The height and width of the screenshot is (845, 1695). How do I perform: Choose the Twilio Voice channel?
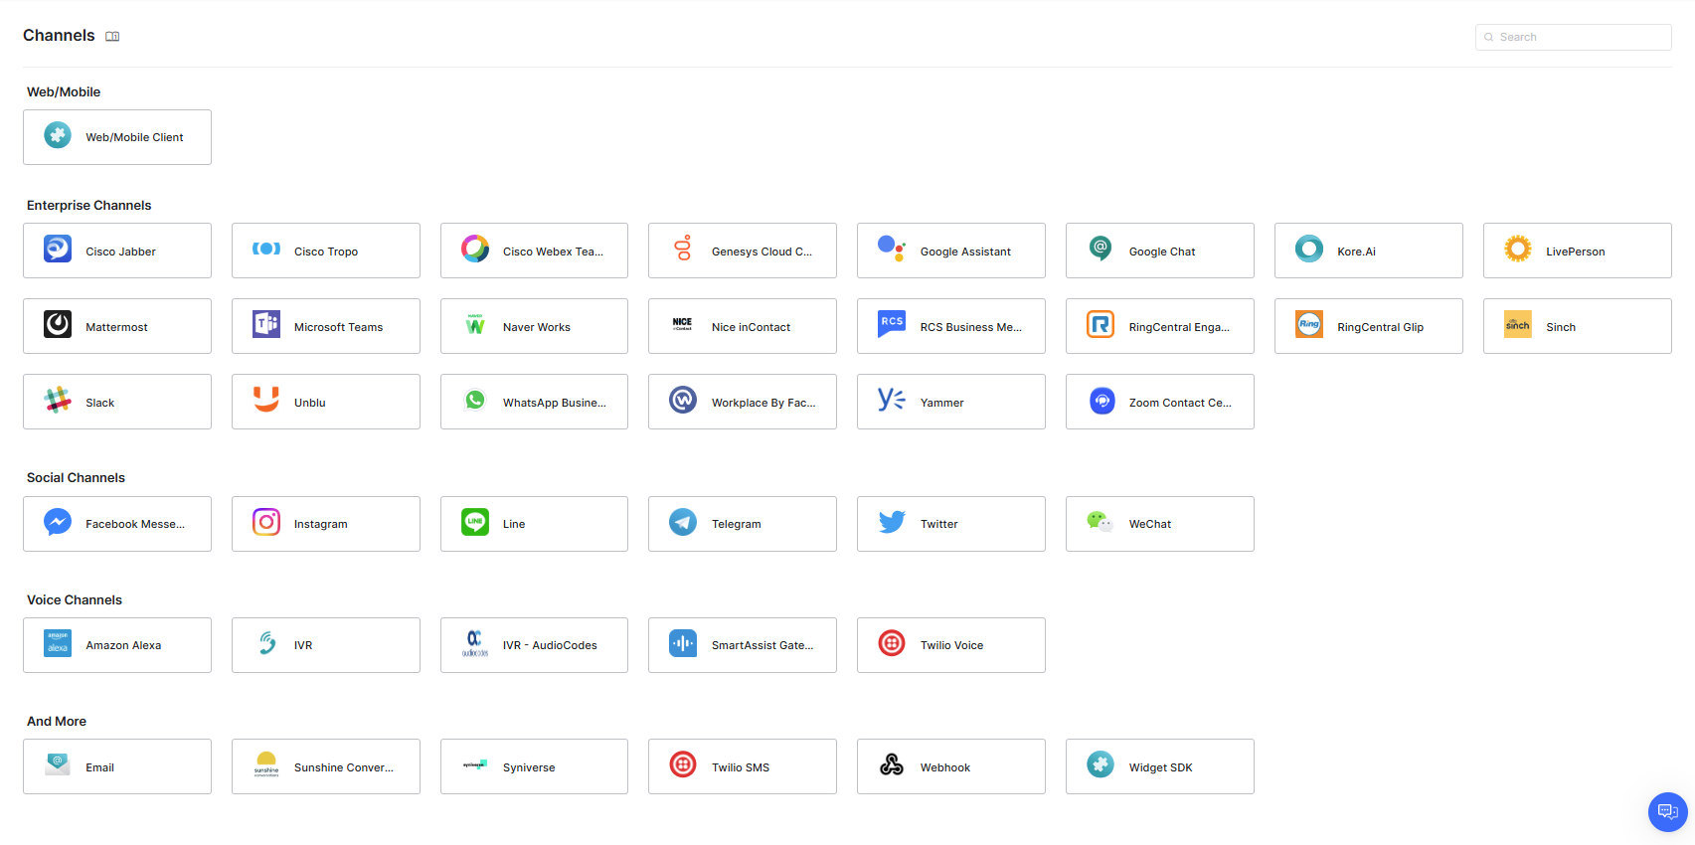(951, 645)
